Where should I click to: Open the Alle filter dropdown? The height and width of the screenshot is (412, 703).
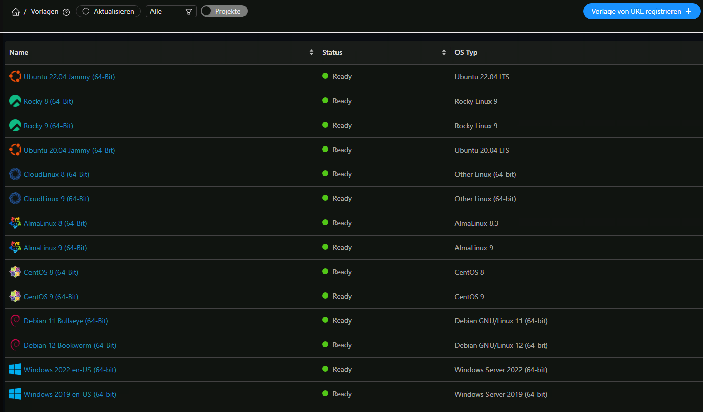tap(171, 11)
